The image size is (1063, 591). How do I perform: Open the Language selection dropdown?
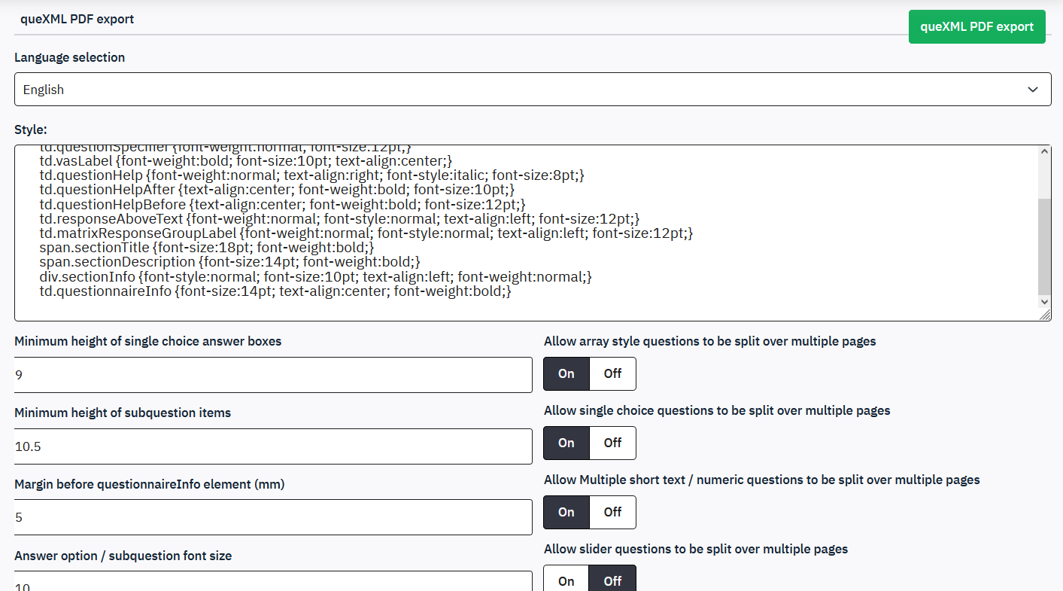532,90
